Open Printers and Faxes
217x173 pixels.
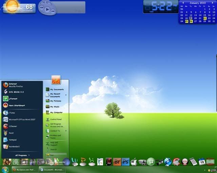pos(56,137)
